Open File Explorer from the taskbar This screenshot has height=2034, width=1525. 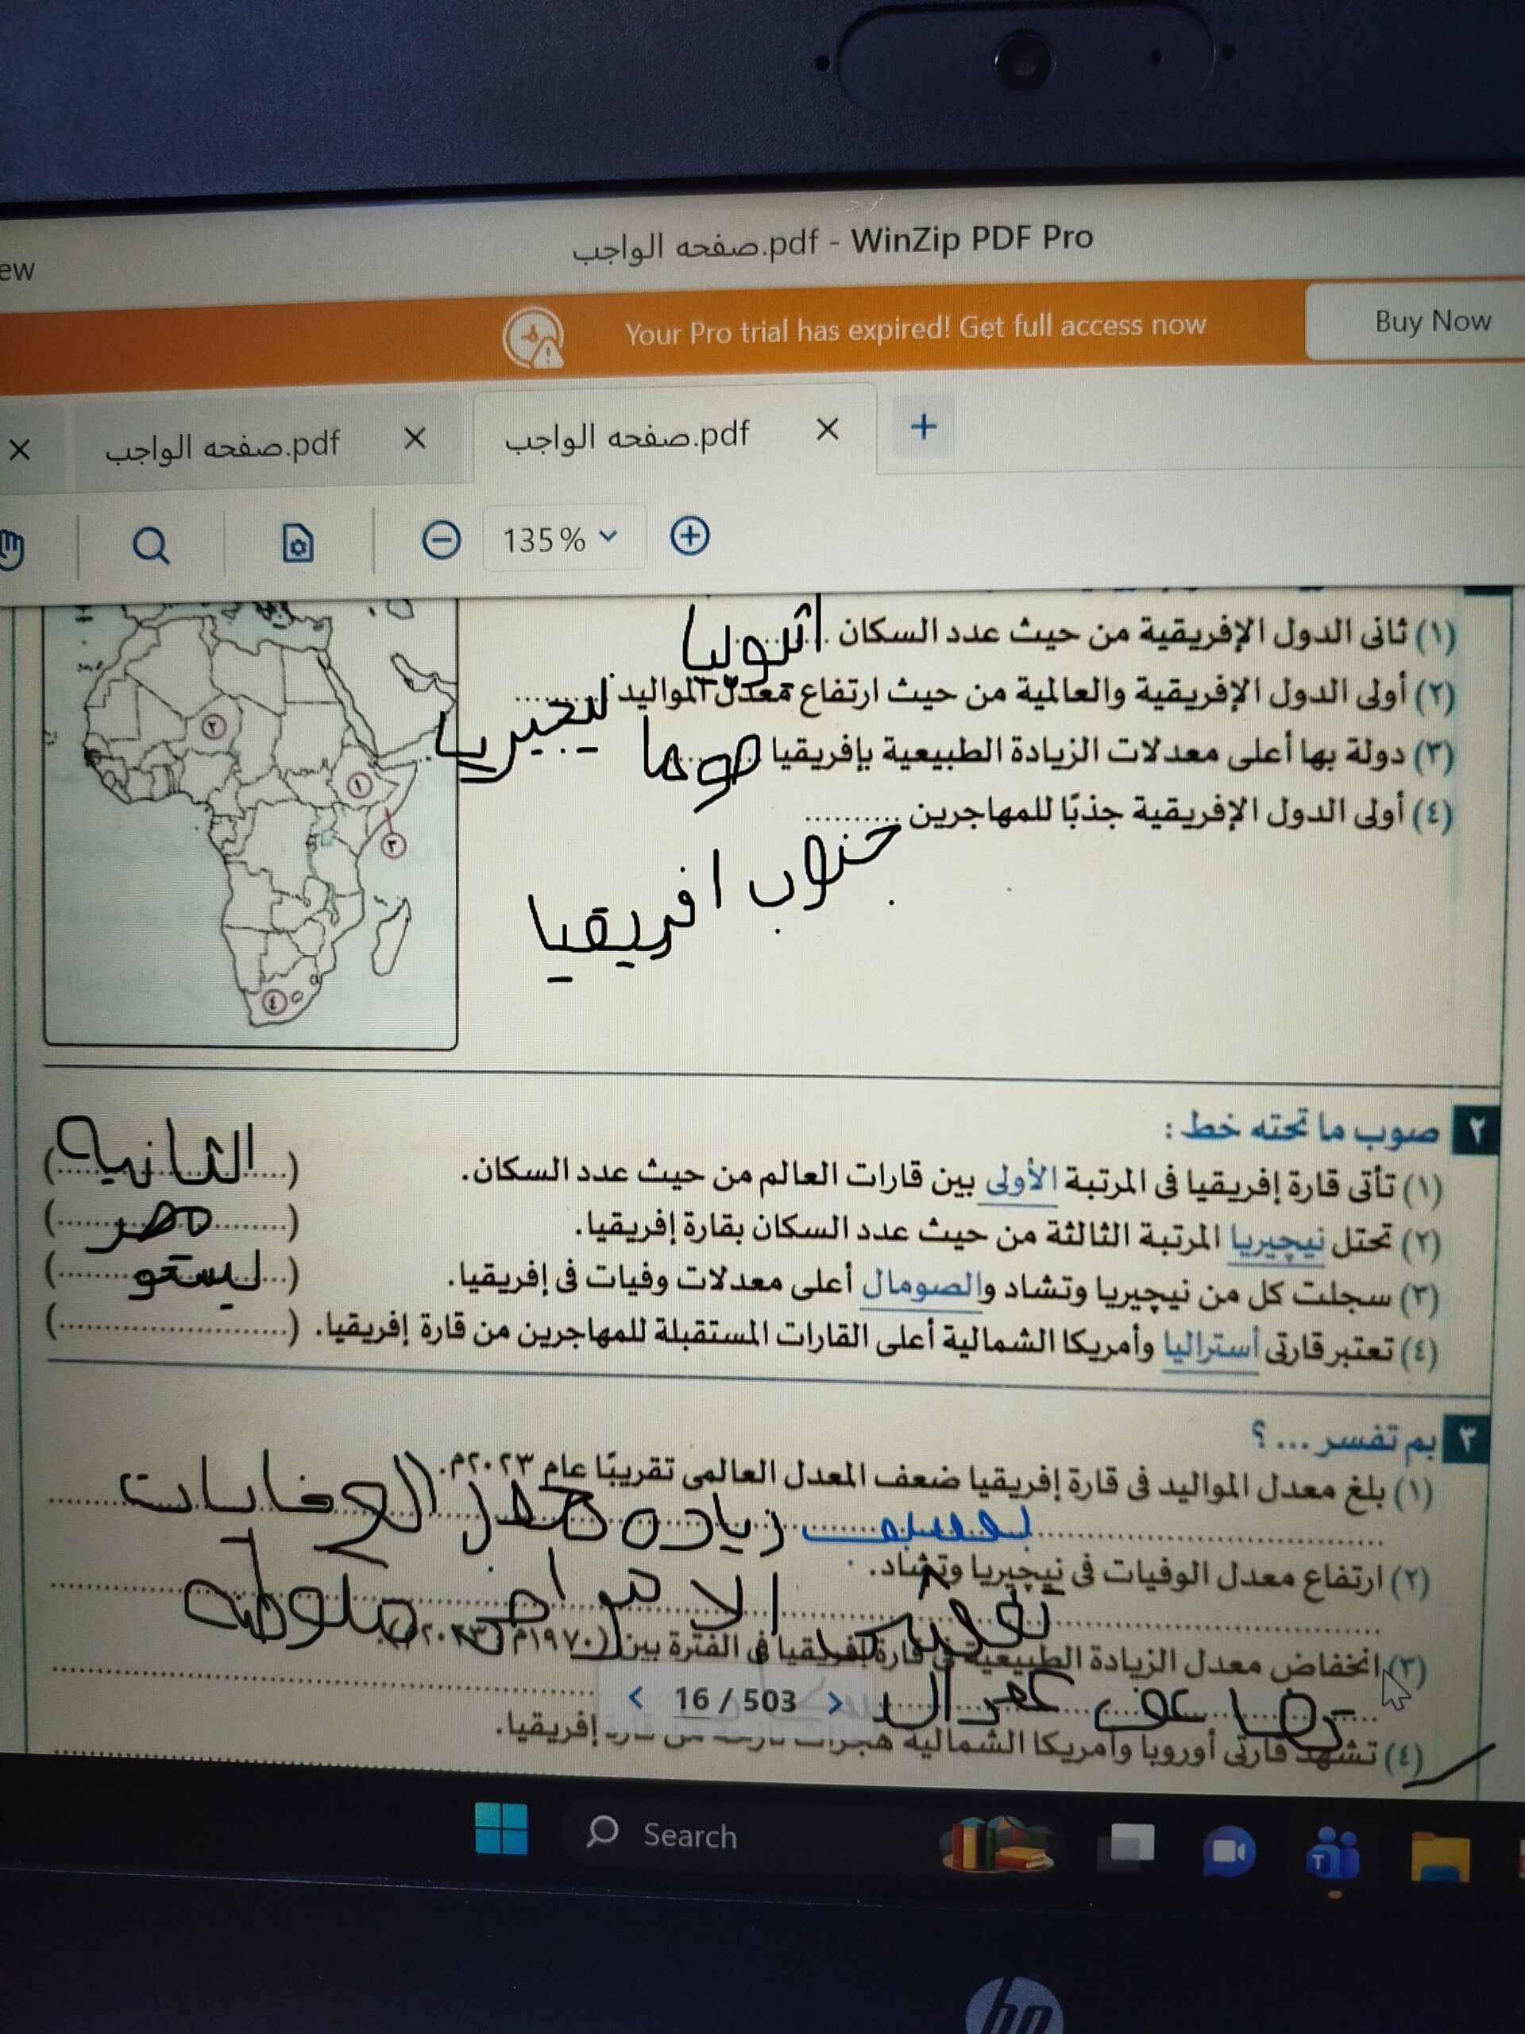pos(1441,1857)
